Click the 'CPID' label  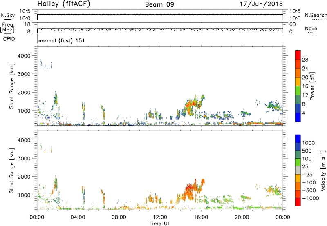tap(9, 39)
